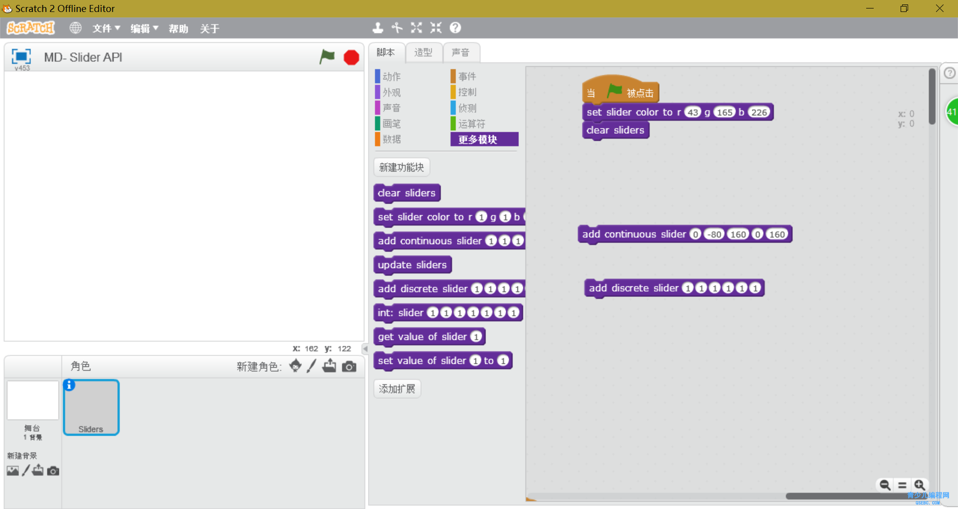Zoom in the scripts area

[x=920, y=485]
